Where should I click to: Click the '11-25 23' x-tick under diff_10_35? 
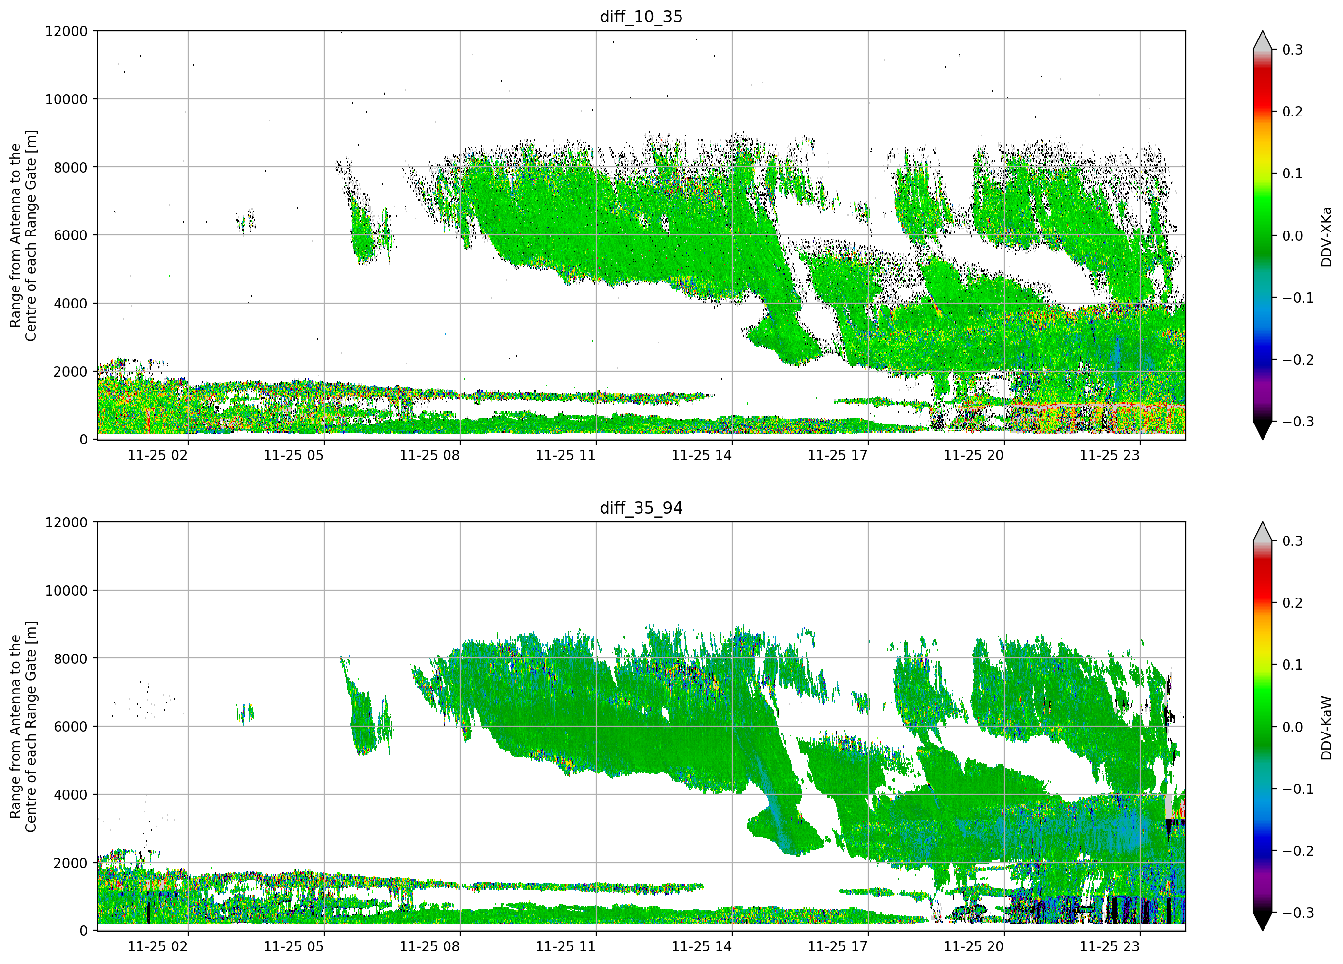coord(1109,455)
